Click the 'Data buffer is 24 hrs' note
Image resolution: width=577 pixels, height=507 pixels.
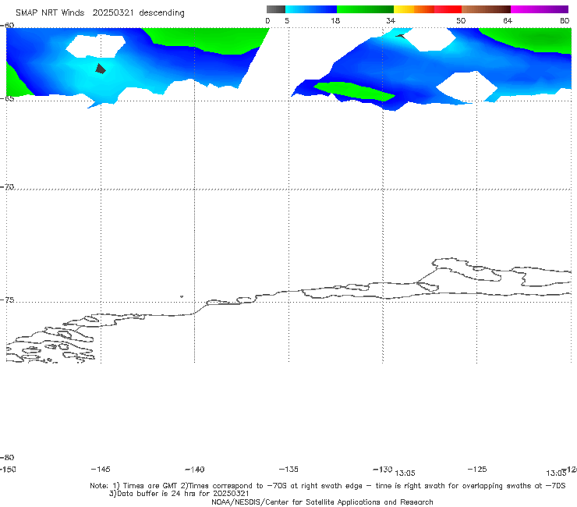(179, 494)
